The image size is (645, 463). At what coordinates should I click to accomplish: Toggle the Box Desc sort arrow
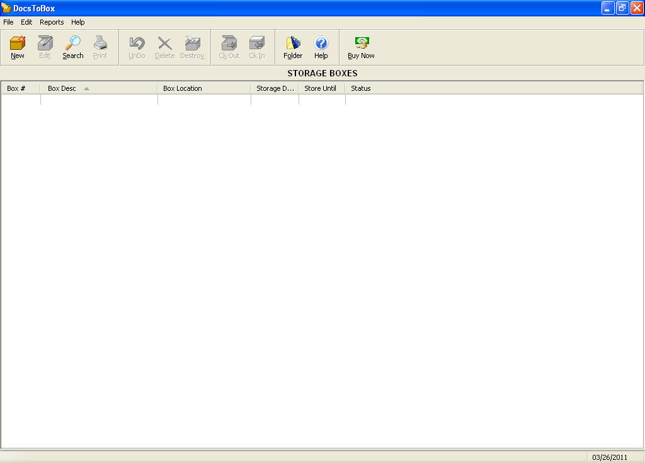click(86, 88)
